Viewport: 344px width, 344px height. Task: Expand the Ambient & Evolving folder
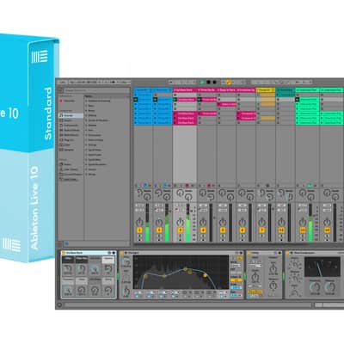click(x=86, y=101)
